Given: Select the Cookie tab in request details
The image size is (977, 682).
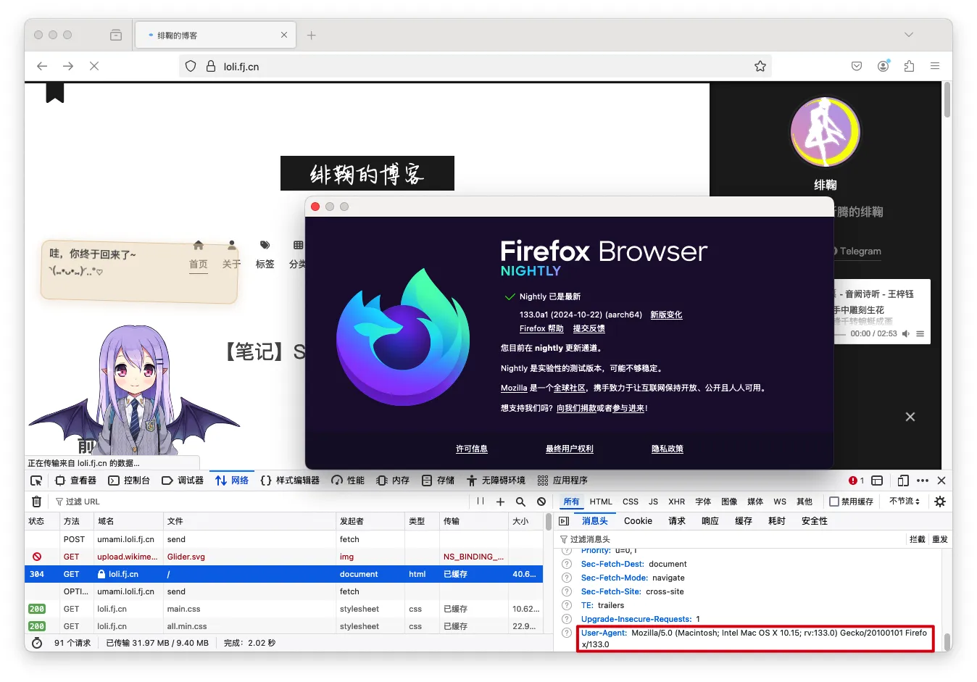Looking at the screenshot, I should click(x=638, y=521).
